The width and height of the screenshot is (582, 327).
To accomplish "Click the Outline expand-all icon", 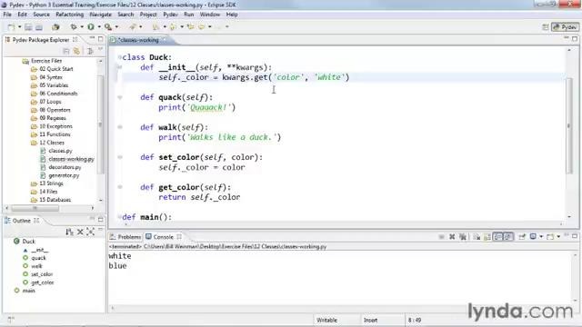I will tap(90, 232).
